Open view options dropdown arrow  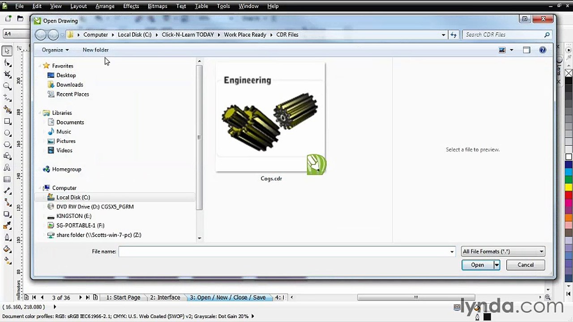click(512, 50)
